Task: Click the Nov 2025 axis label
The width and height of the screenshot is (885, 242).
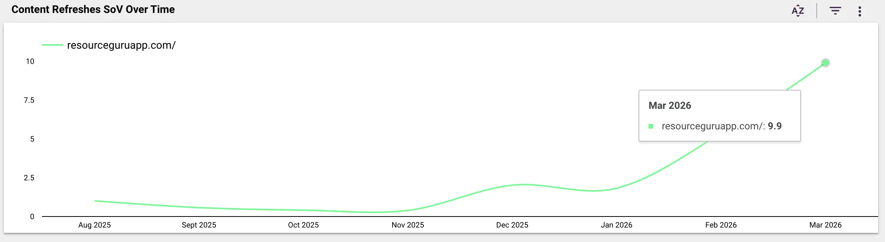Action: click(407, 225)
